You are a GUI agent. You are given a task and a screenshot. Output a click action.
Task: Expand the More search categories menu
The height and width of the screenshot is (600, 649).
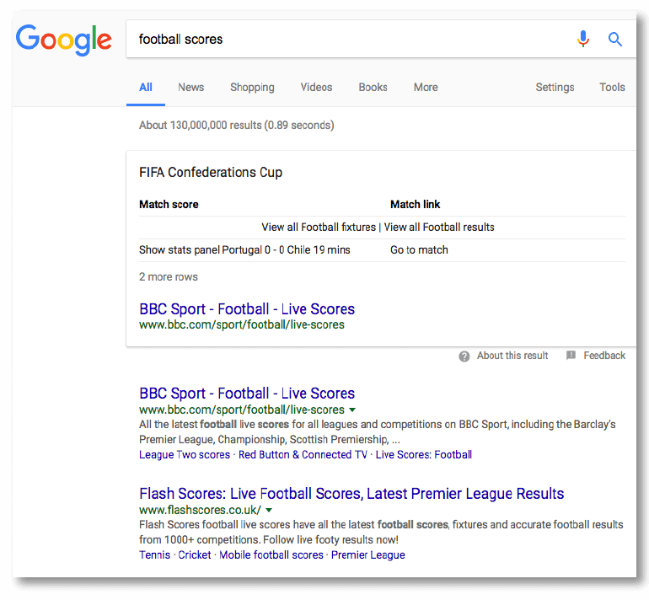pyautogui.click(x=425, y=87)
